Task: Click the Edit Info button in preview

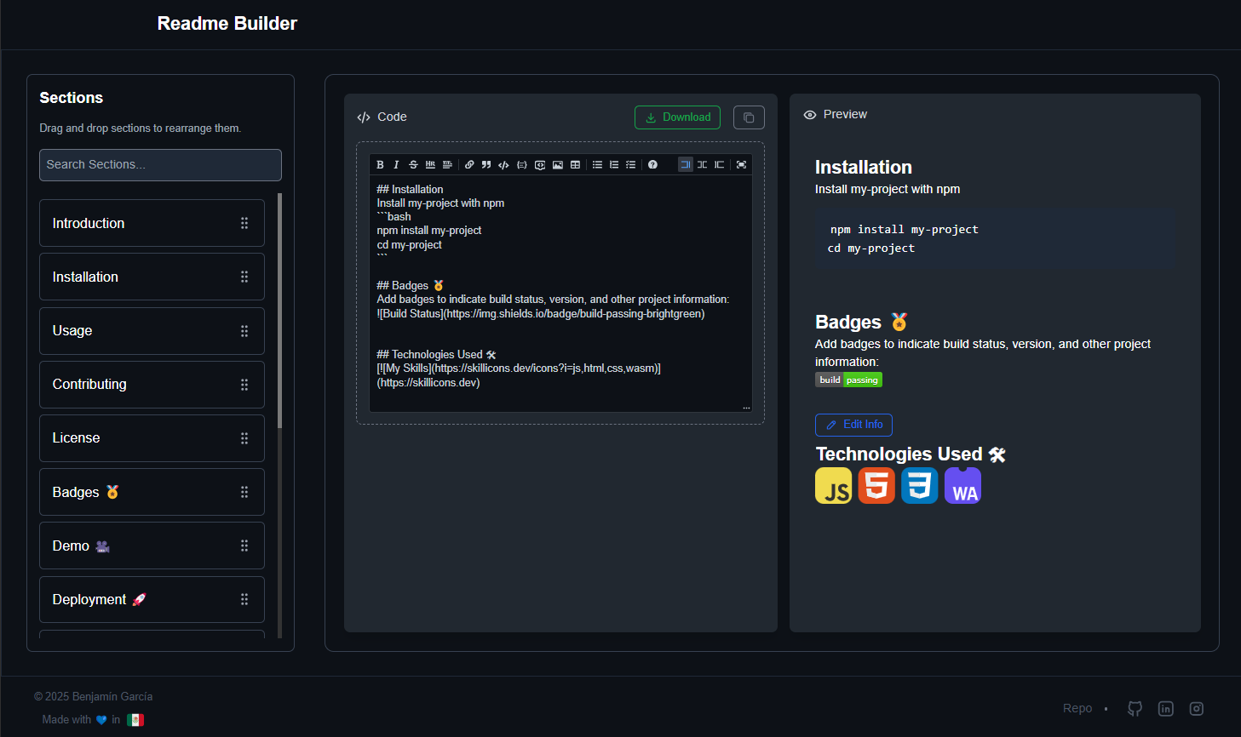Action: [x=853, y=425]
